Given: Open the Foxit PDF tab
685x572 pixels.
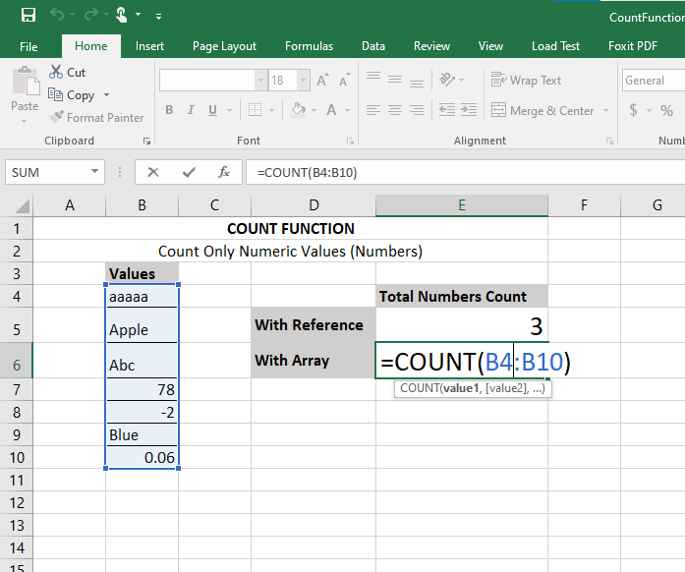Looking at the screenshot, I should (633, 46).
